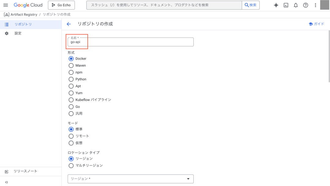Click the Gemini sparkle icon
Image resolution: width=330 pixels, height=186 pixels.
(276, 5)
